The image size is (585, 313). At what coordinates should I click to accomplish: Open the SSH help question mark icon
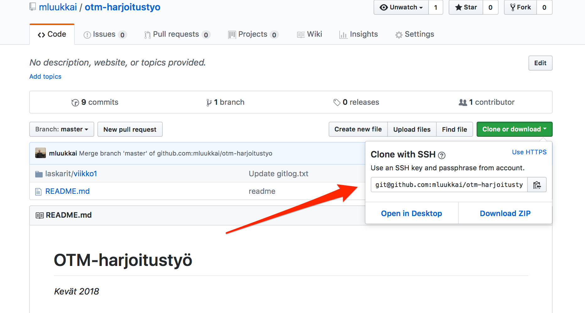tap(441, 155)
